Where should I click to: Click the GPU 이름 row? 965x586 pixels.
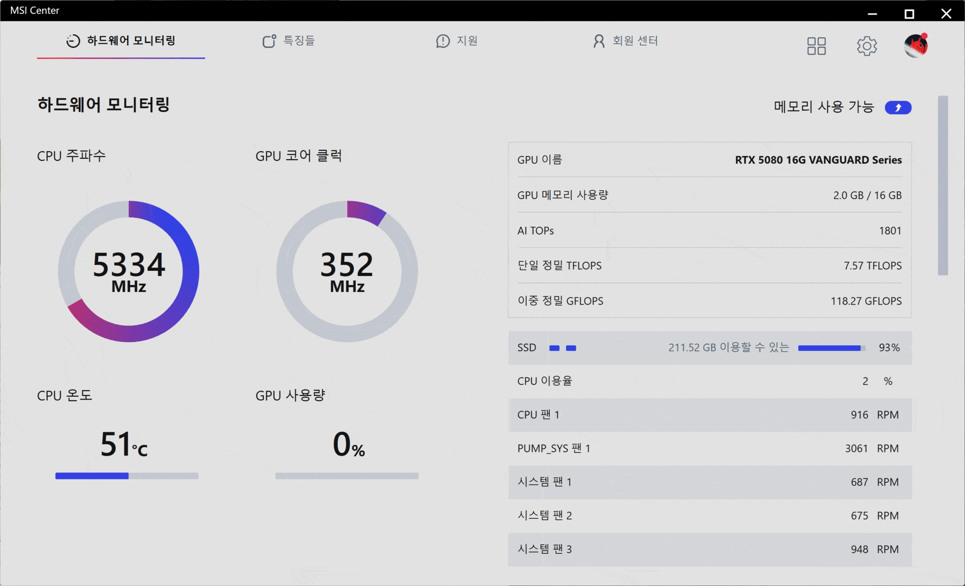pos(710,160)
